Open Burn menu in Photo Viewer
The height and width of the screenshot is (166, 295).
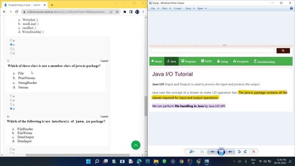pos(190,8)
